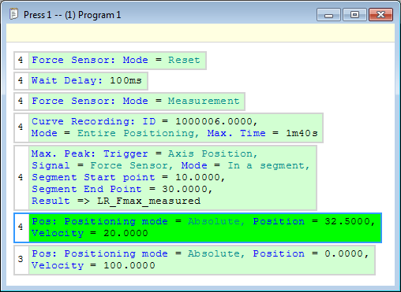Click the 100ms delay value
This screenshot has width=401, height=292.
(126, 80)
